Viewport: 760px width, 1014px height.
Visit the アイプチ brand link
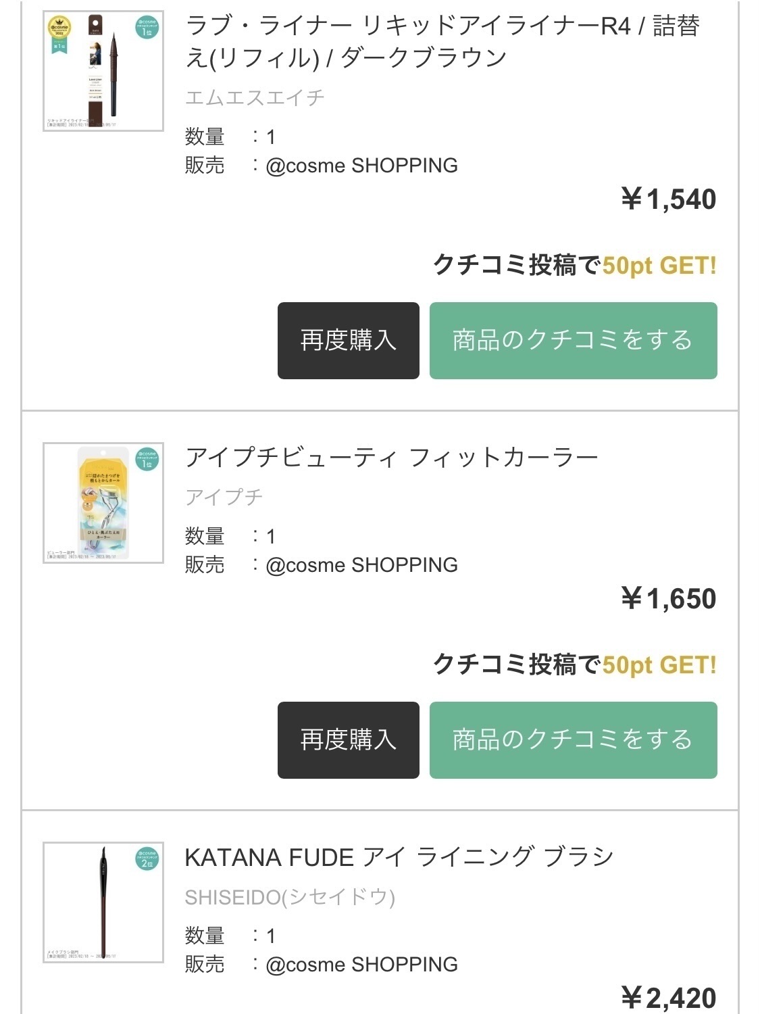(224, 497)
